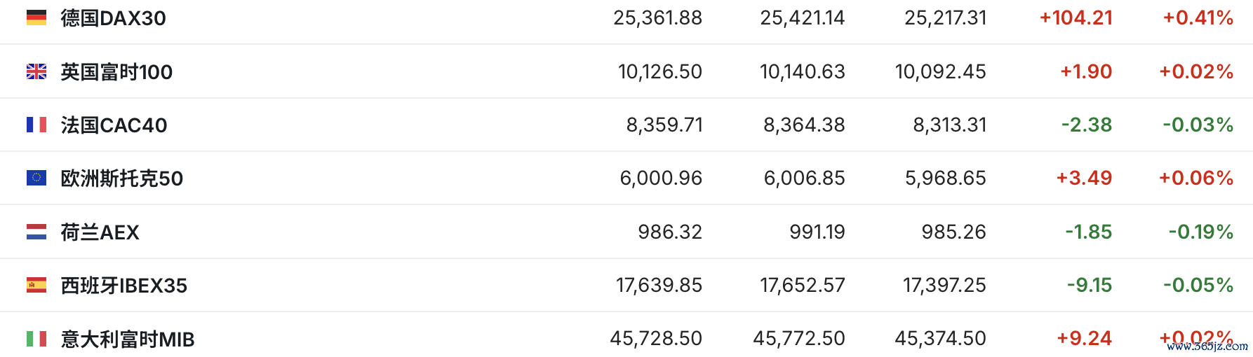The width and height of the screenshot is (1253, 357).
Task: Open the 西班牙IBEX35 index link
Action: tap(123, 286)
